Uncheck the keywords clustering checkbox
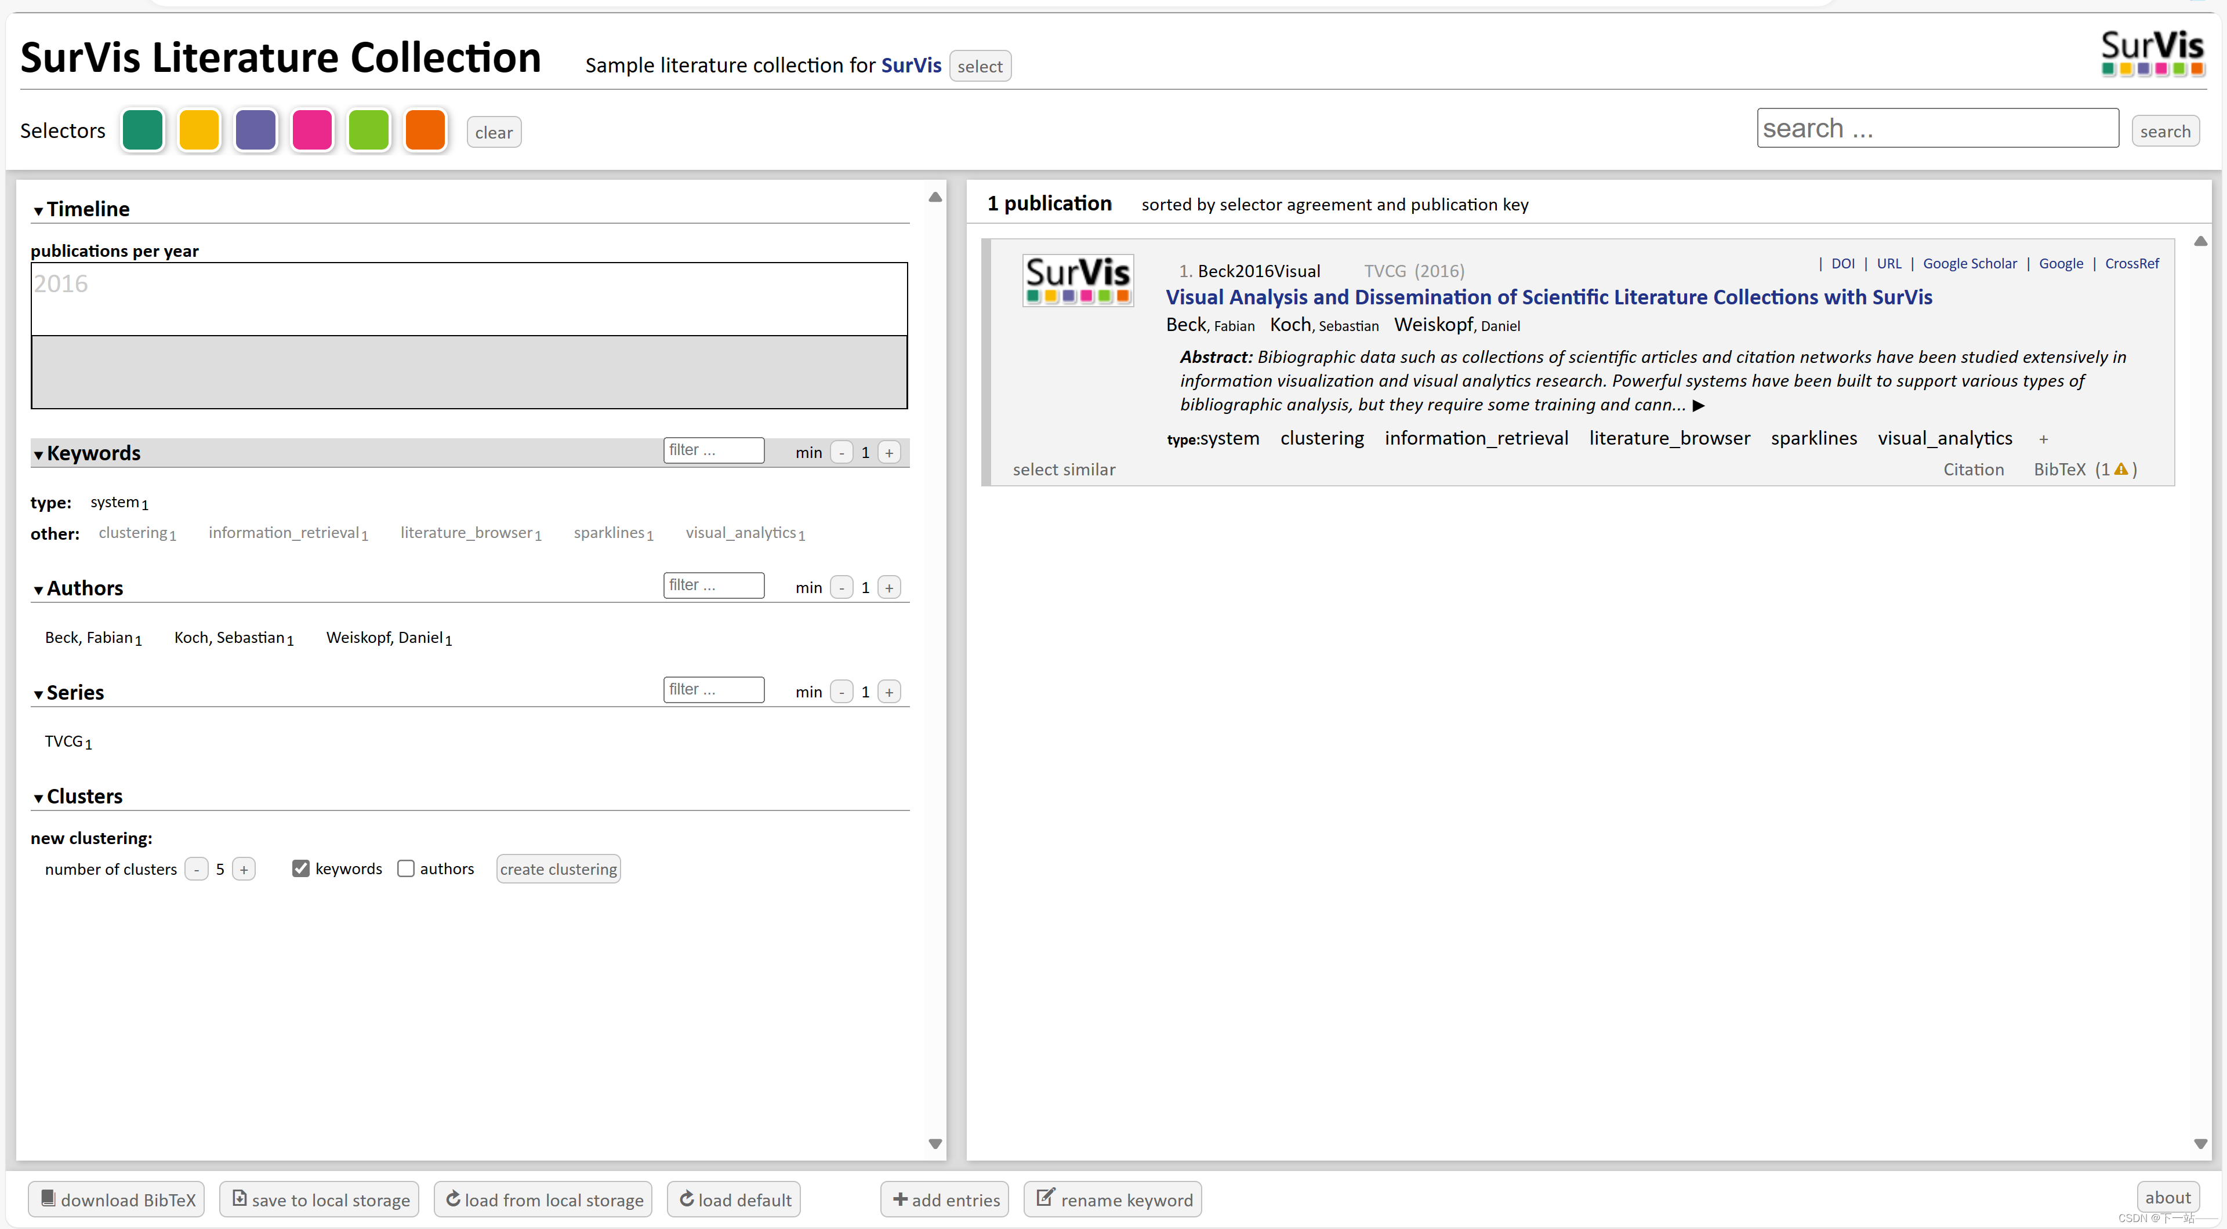Image resolution: width=2227 pixels, height=1229 pixels. point(300,868)
